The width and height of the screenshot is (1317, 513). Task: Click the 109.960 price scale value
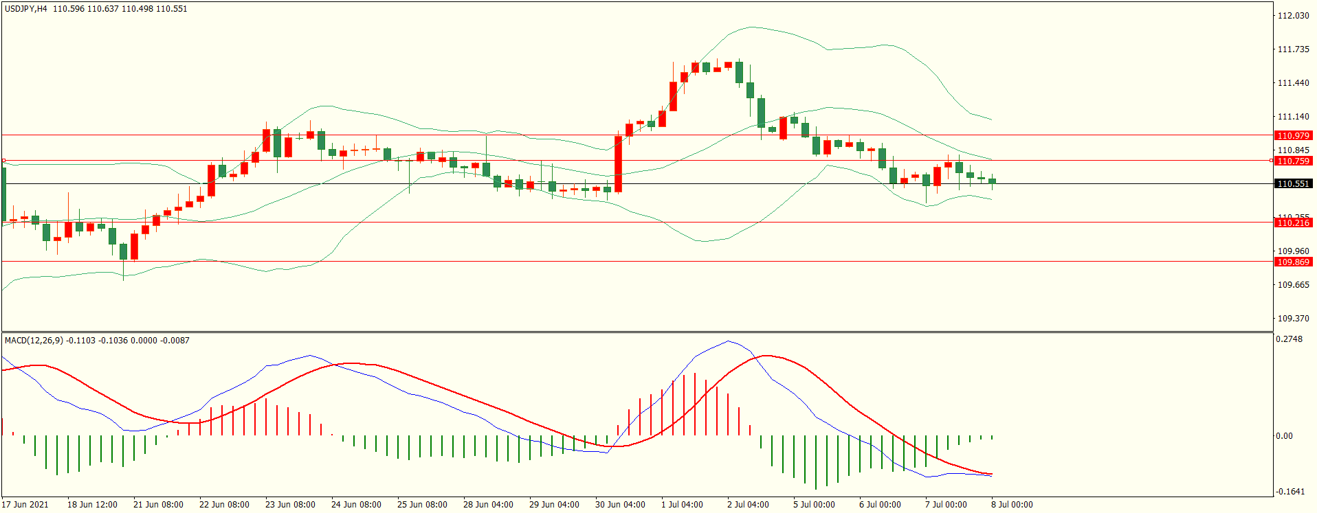click(1293, 251)
